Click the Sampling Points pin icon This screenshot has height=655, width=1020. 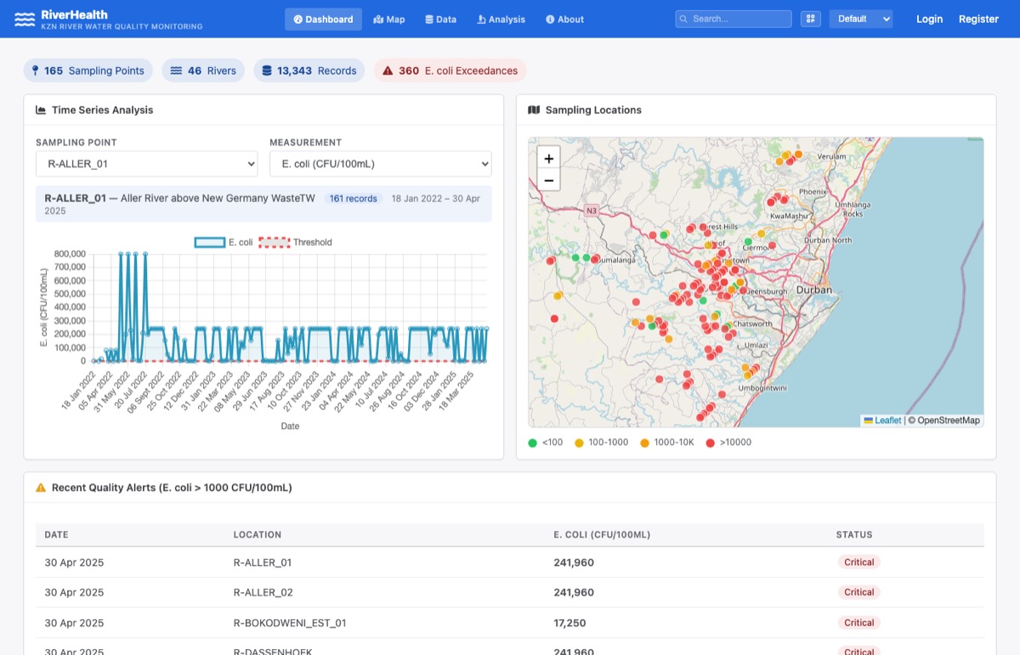[34, 71]
